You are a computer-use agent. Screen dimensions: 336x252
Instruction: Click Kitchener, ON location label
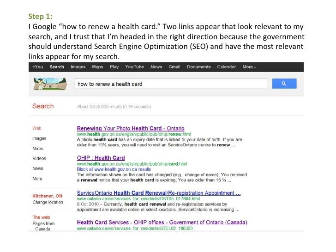tap(48, 196)
